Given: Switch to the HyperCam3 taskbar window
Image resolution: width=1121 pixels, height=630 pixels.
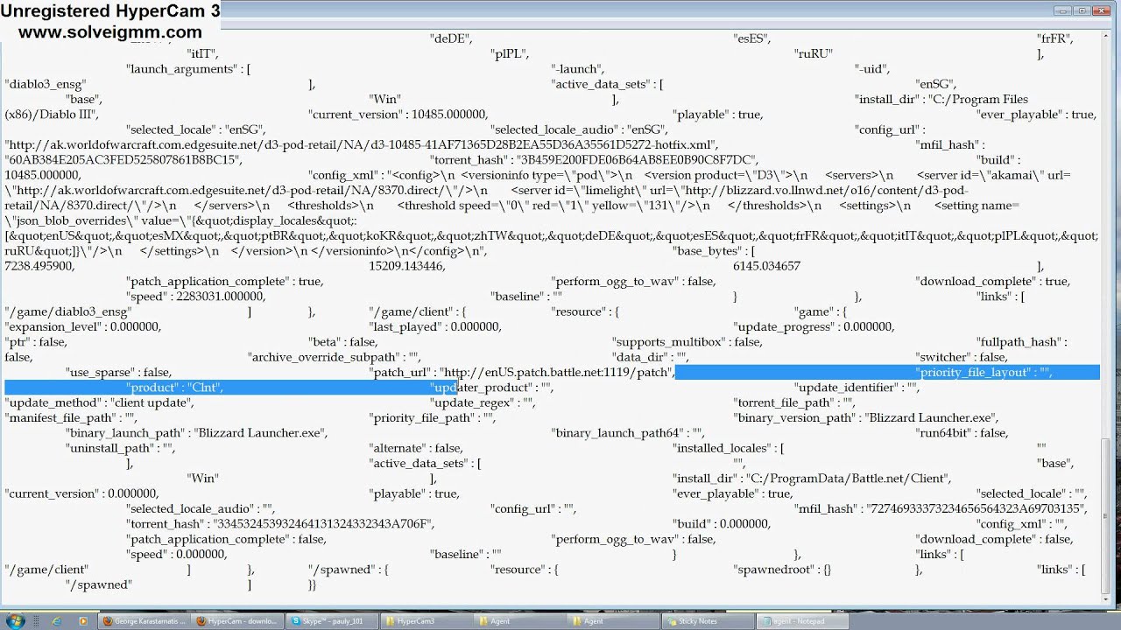Looking at the screenshot, I should [x=426, y=621].
